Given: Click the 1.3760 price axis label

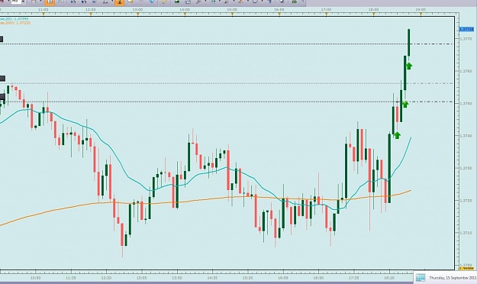Looking at the screenshot, I should (466, 71).
